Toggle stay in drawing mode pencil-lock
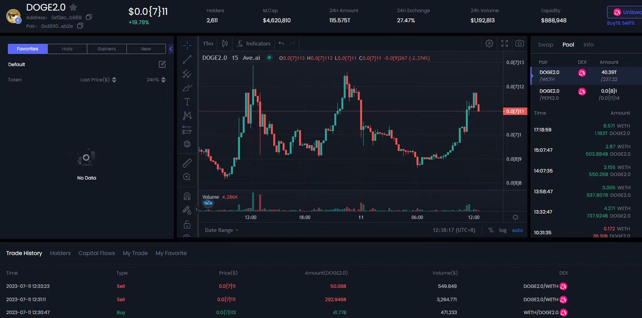Screen dimensions: 642x318 187,210
